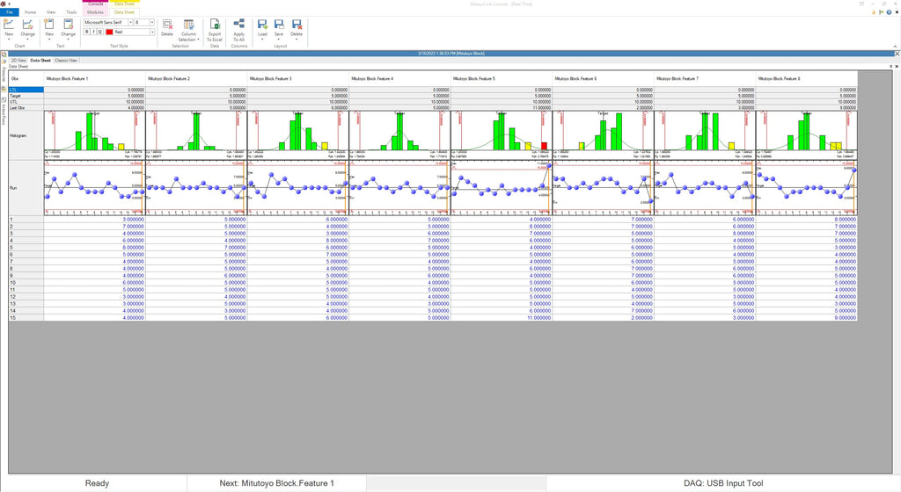Image resolution: width=901 pixels, height=492 pixels.
Task: Click the application icon in title bar
Action: tap(4, 4)
